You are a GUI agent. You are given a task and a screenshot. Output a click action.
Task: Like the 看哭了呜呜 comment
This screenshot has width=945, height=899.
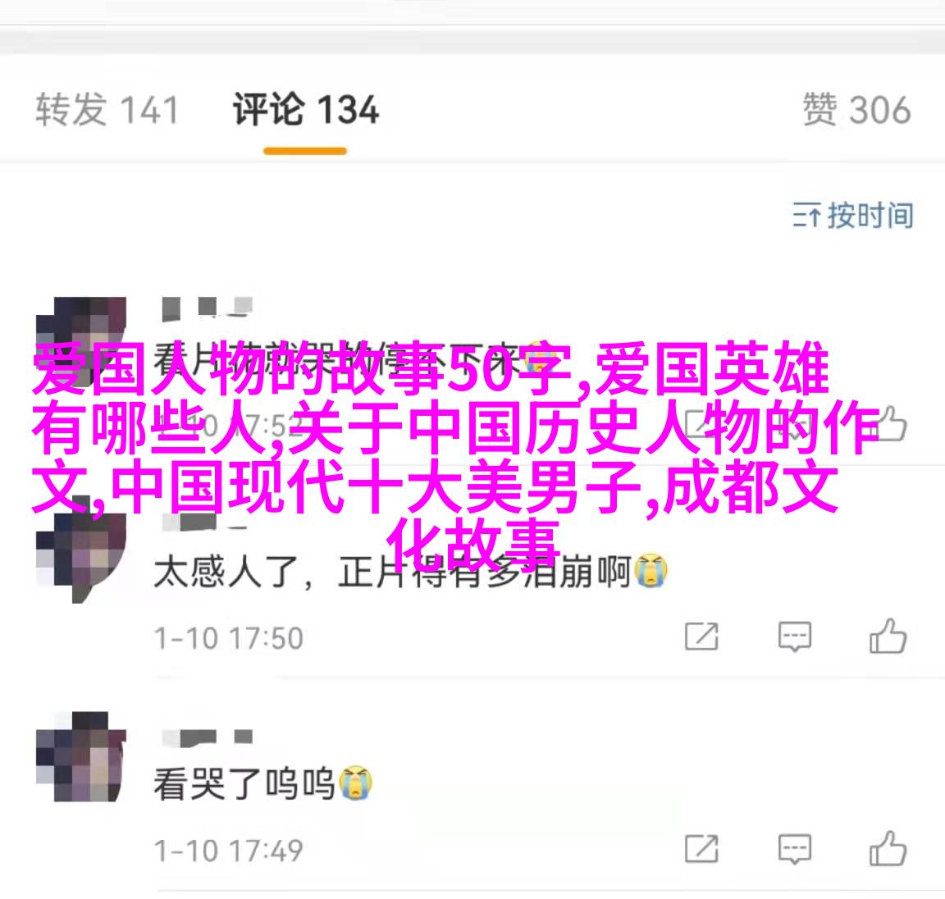888,848
